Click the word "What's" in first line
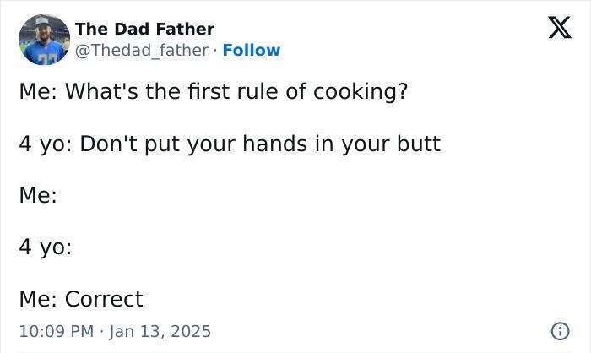Screen dimensions: 591x353 (96, 91)
